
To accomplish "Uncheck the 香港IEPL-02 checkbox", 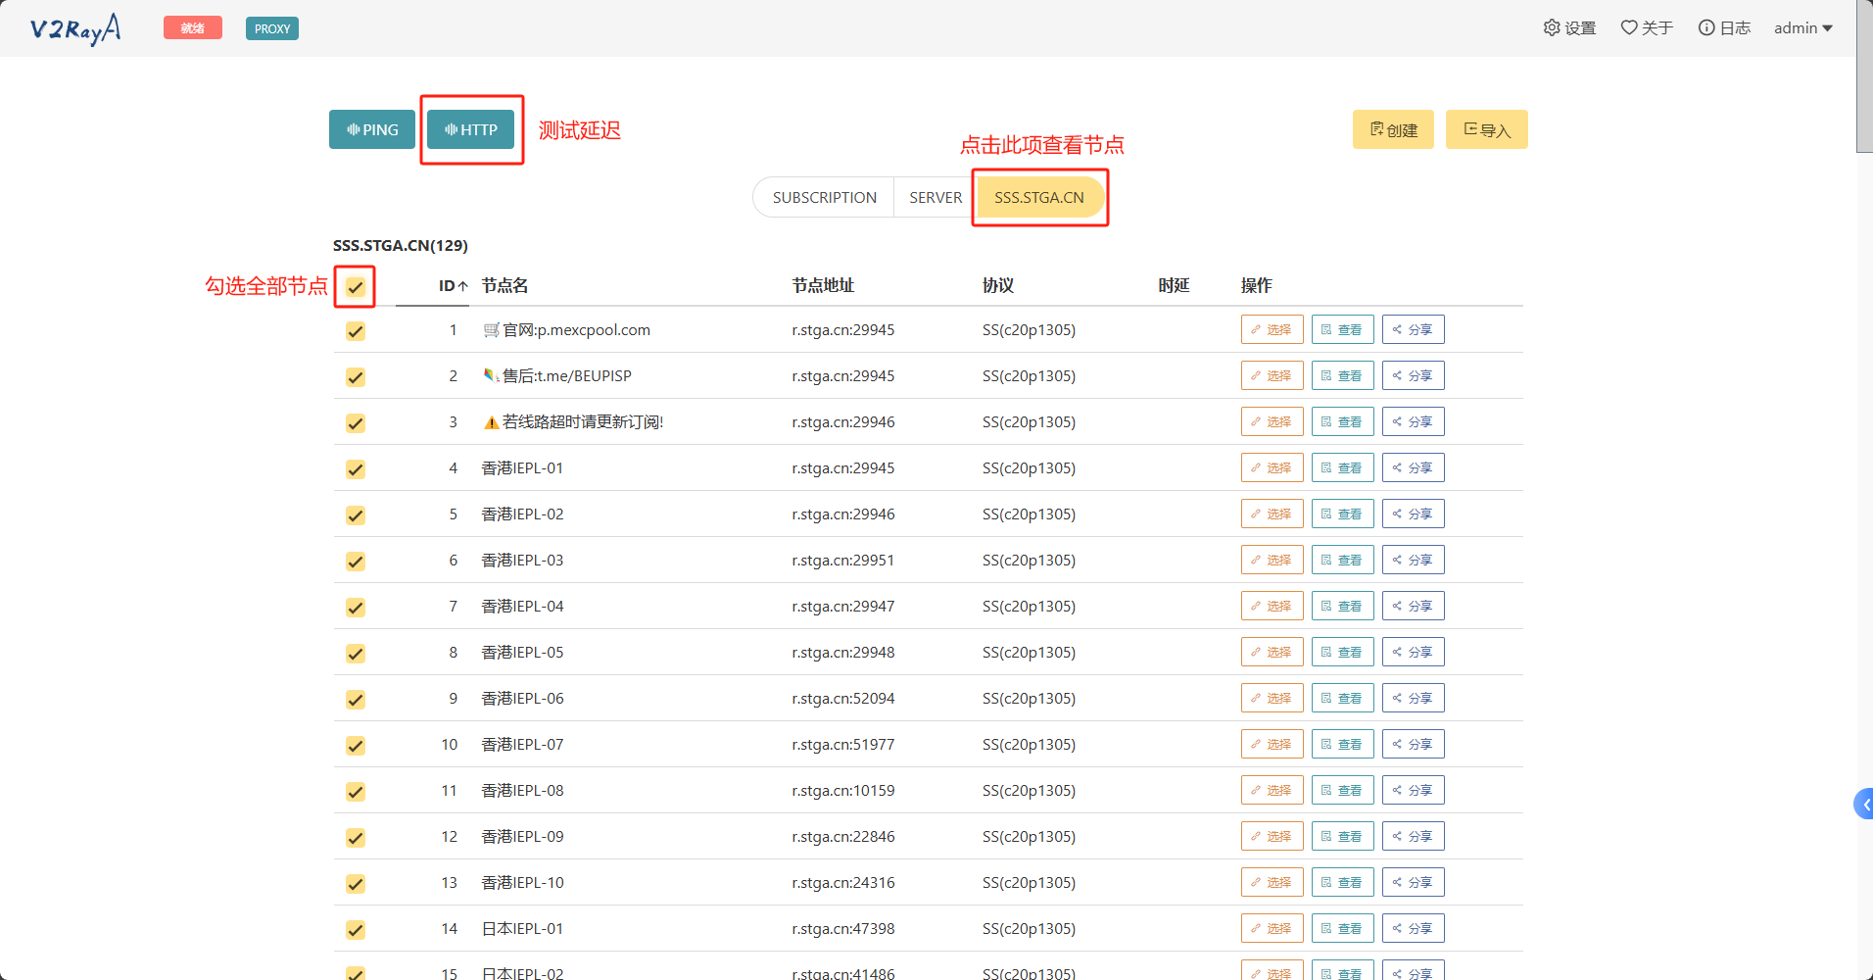I will [x=356, y=515].
